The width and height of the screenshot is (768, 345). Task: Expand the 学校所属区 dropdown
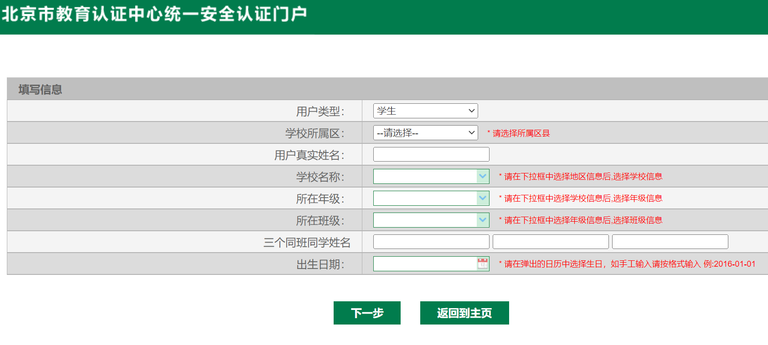425,132
